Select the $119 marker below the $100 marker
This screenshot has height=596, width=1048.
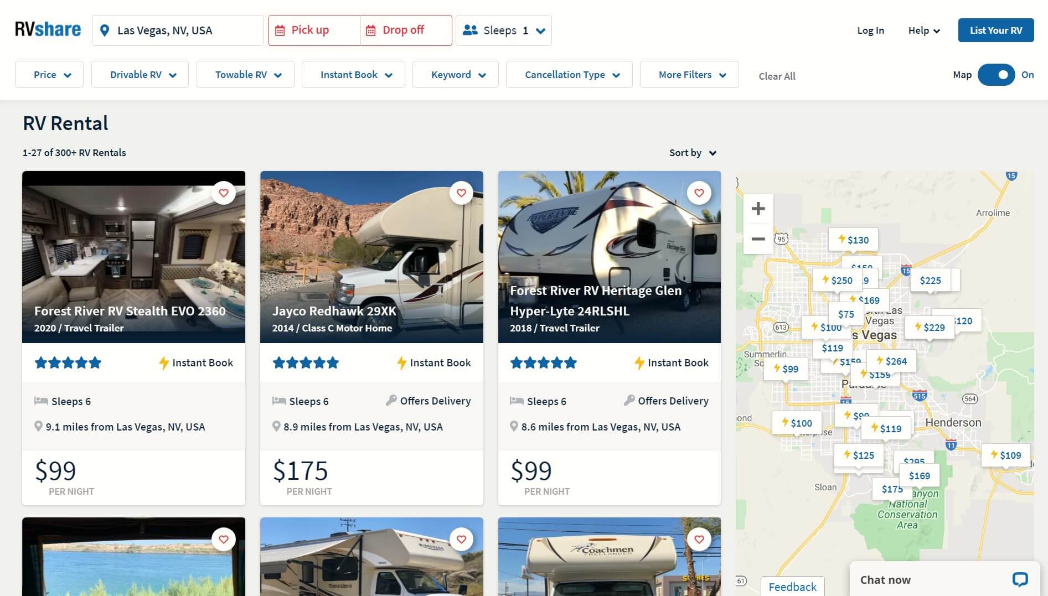[832, 348]
